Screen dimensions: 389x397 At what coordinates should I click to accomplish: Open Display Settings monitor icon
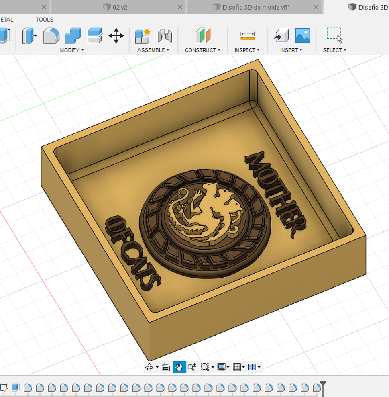pos(221,367)
